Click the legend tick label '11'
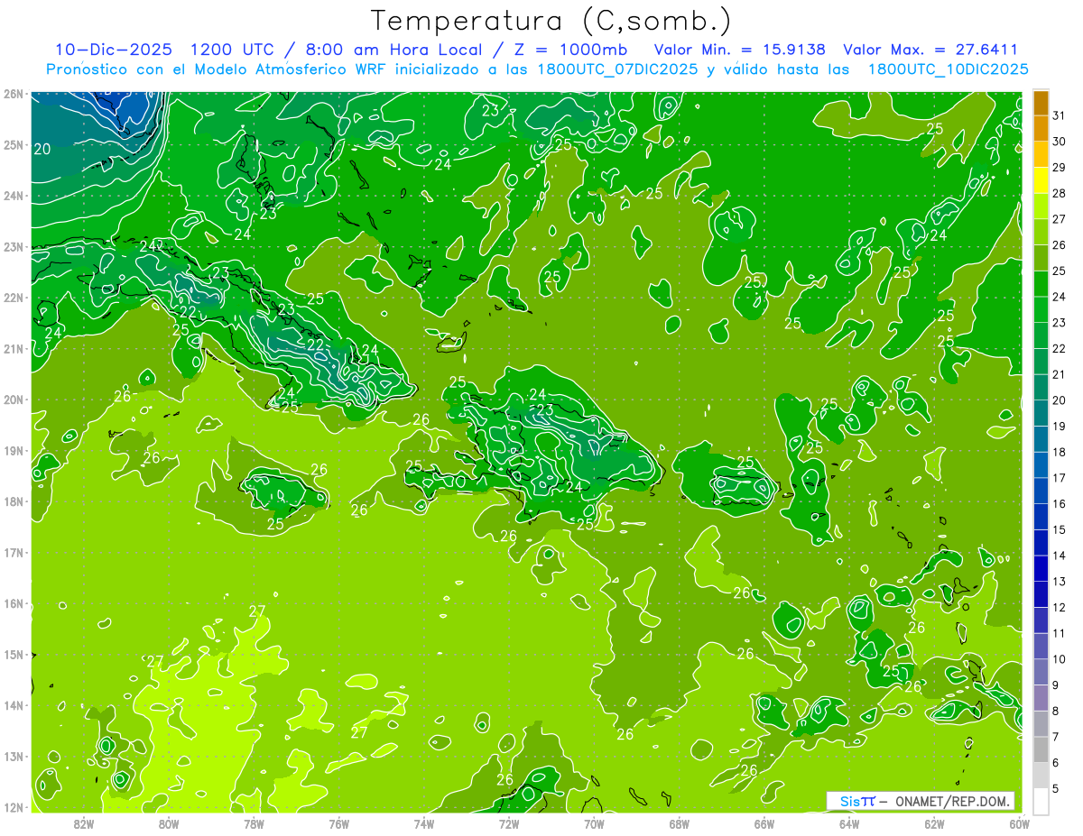Viewport: 1083px width, 836px height. [x=1060, y=634]
